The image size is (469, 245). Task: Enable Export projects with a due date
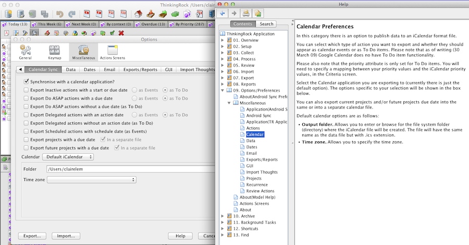(x=27, y=140)
